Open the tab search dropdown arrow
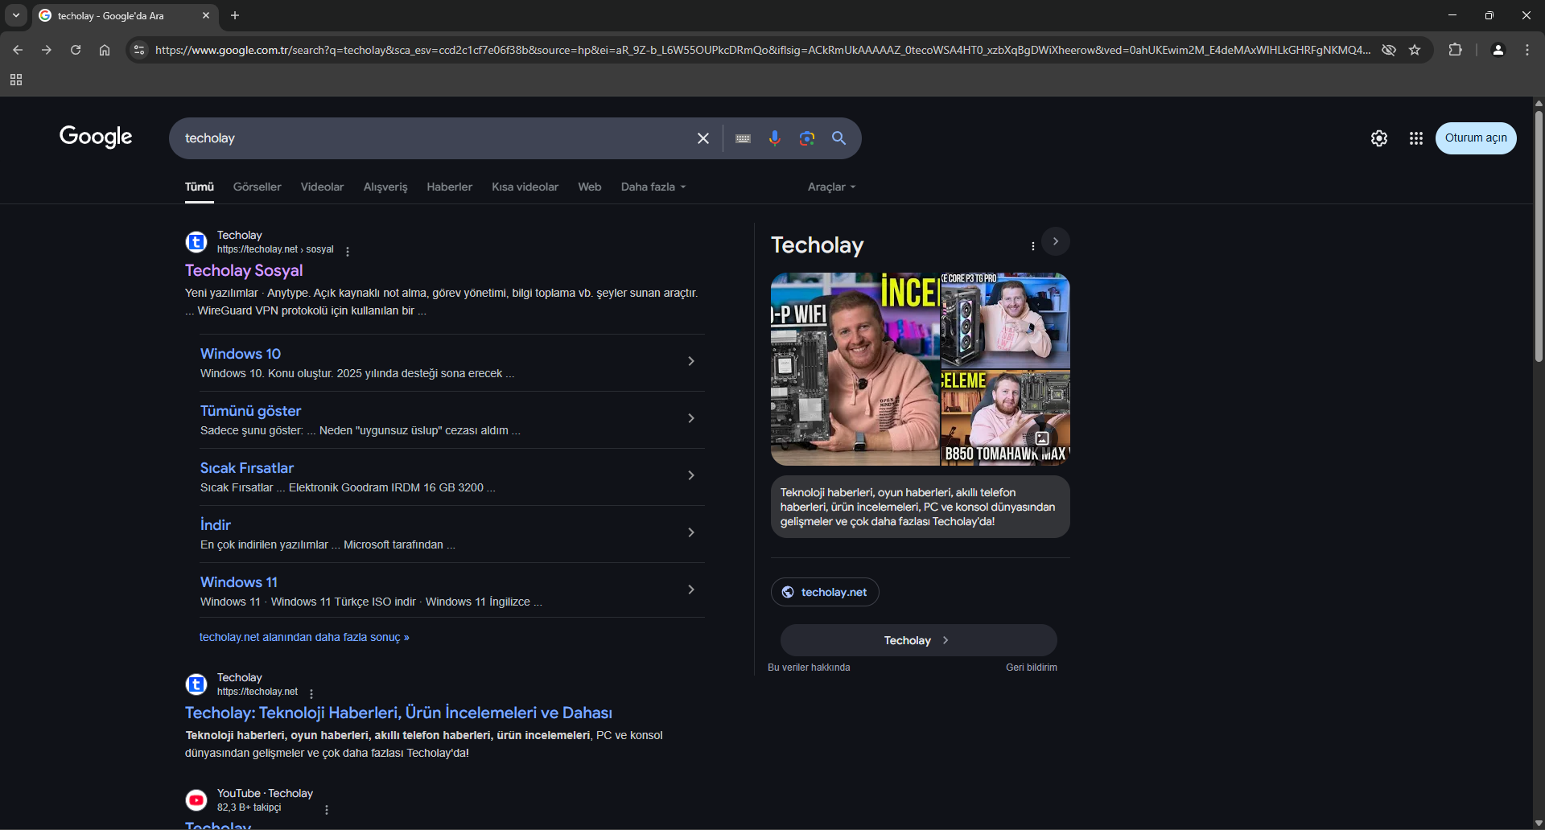This screenshot has width=1545, height=830. pos(16,15)
